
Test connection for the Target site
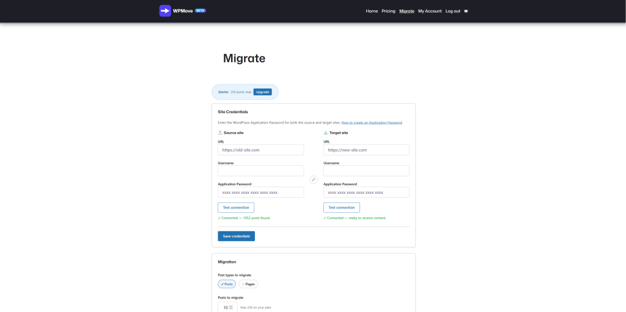342,208
